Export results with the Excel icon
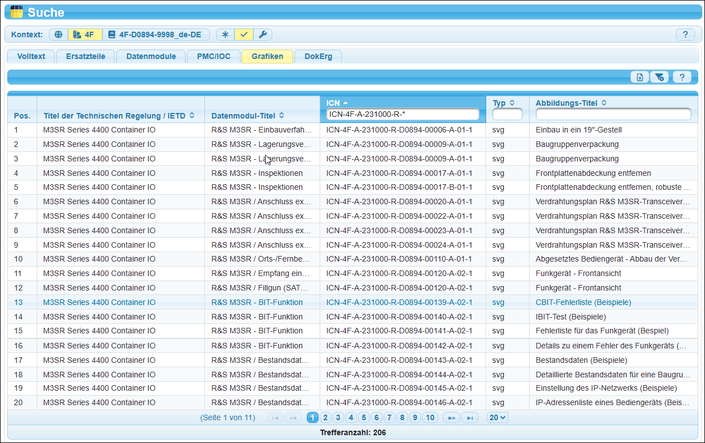This screenshot has width=705, height=443. [x=640, y=77]
